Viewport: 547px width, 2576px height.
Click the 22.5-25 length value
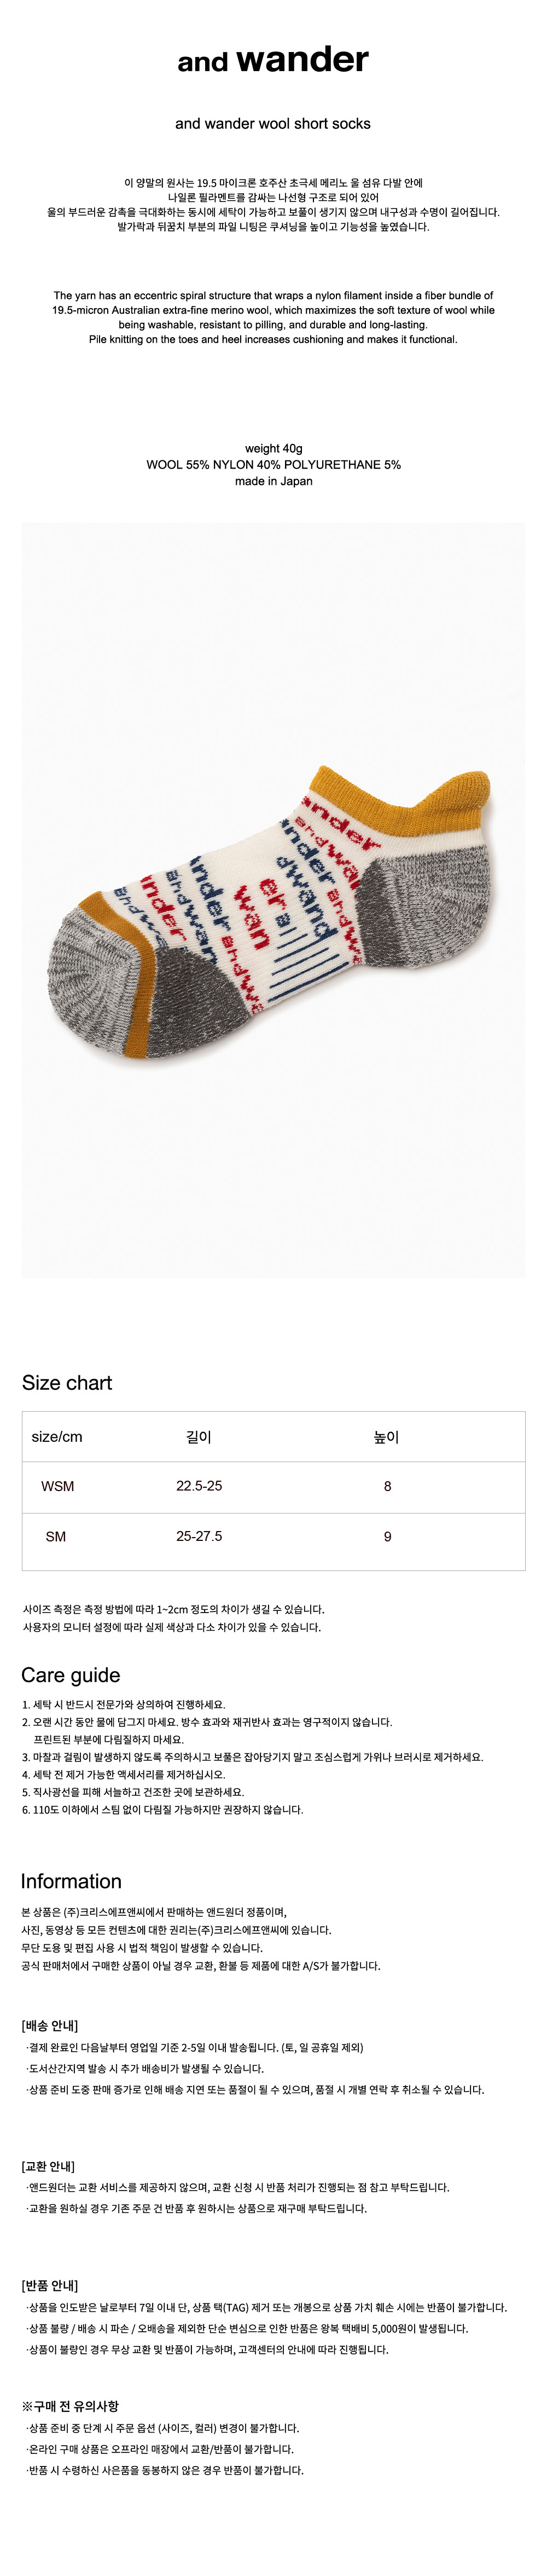tap(199, 1486)
